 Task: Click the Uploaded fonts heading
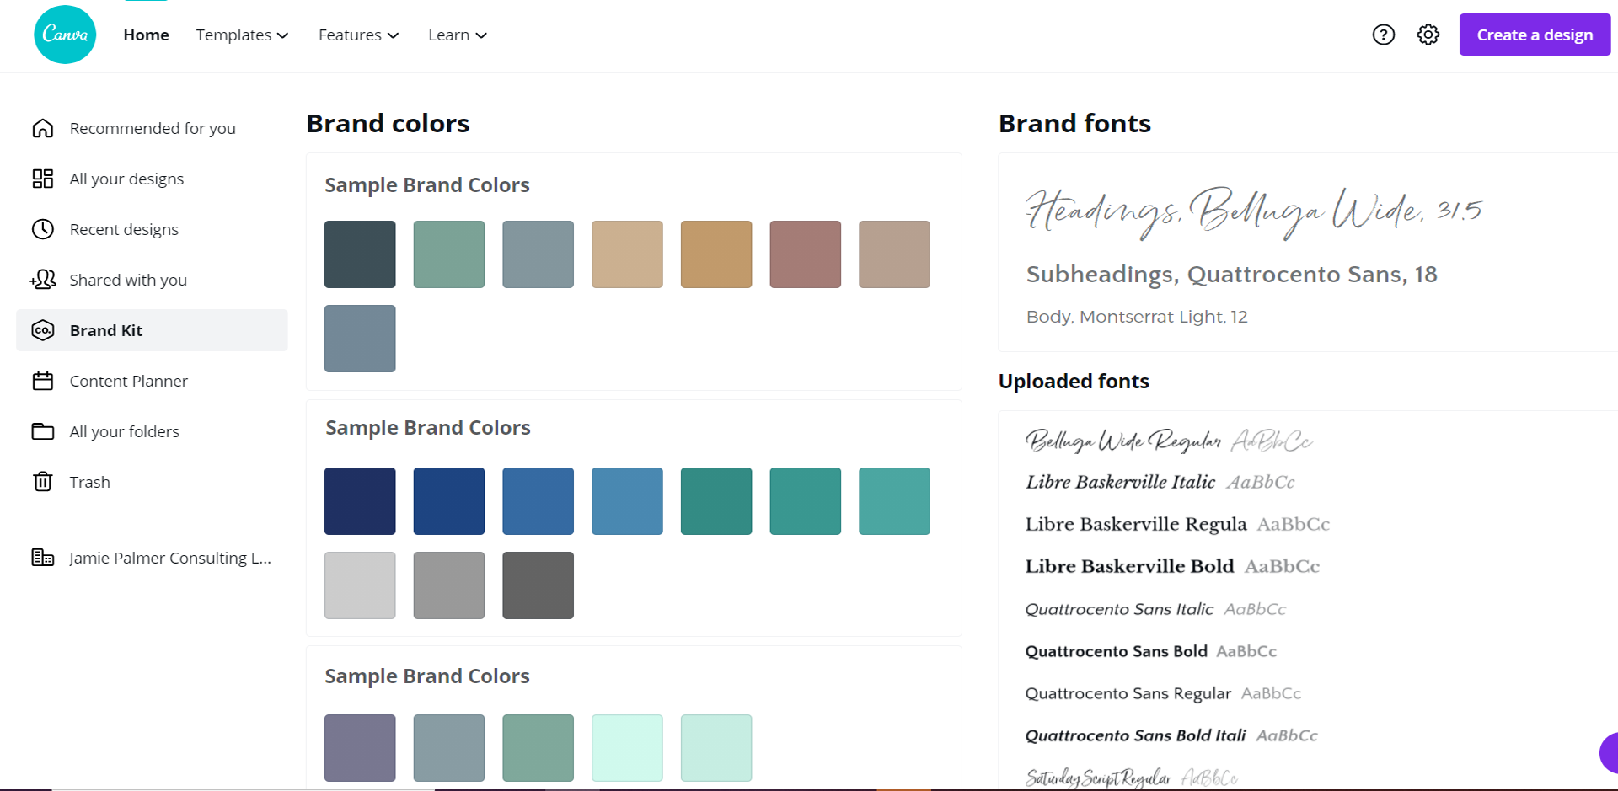1074,382
